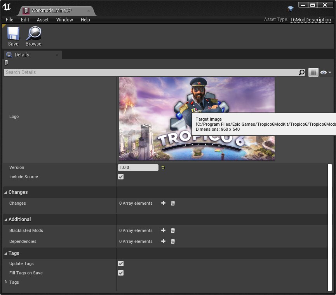Expand the Tags array row
Viewport: 336px width, 295px height.
point(6,282)
